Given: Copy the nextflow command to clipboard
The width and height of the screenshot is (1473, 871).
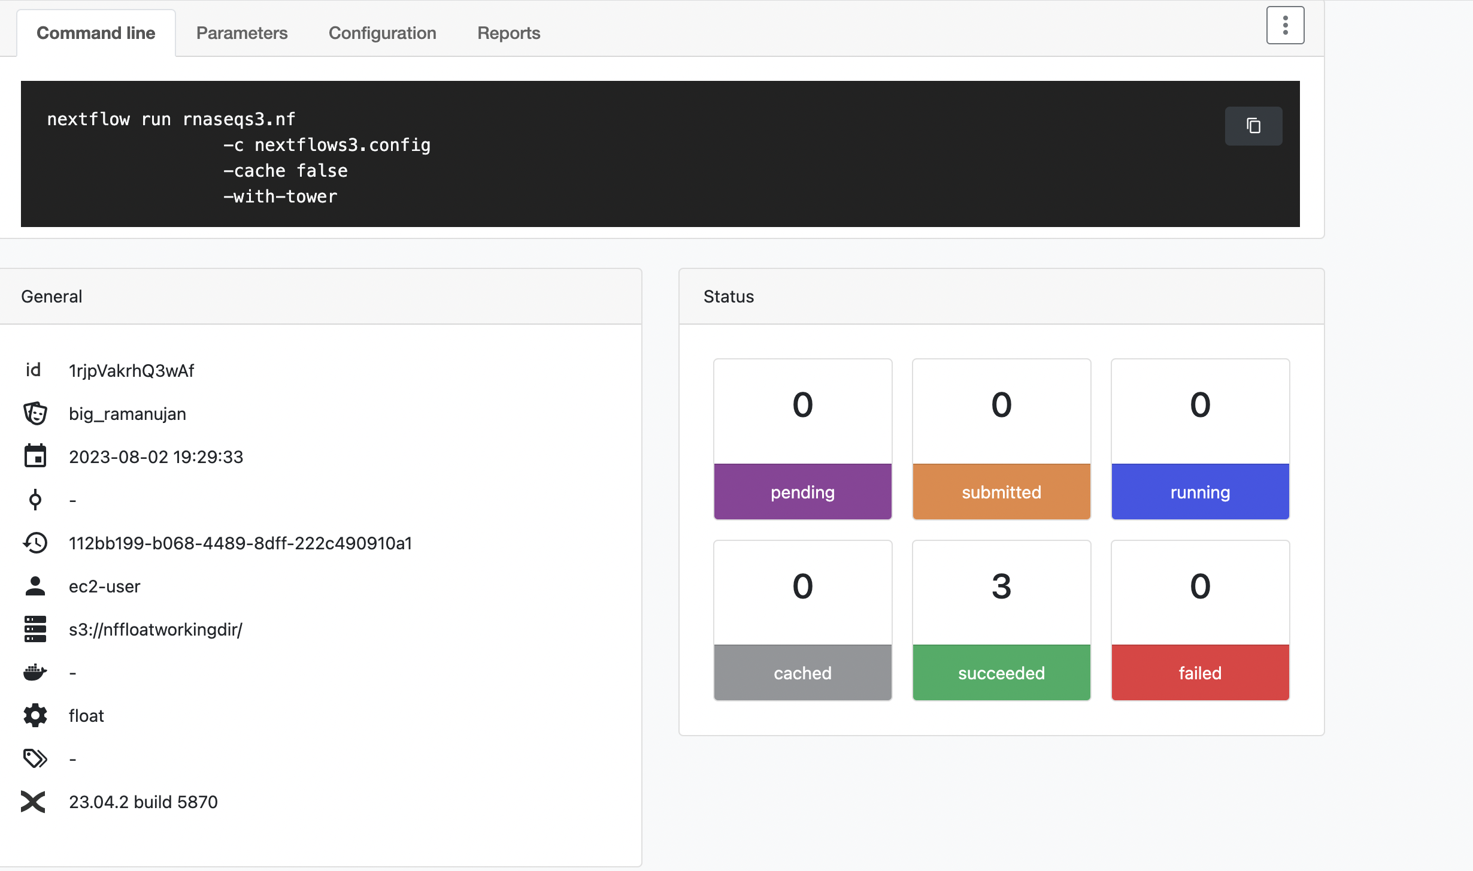Looking at the screenshot, I should point(1253,126).
